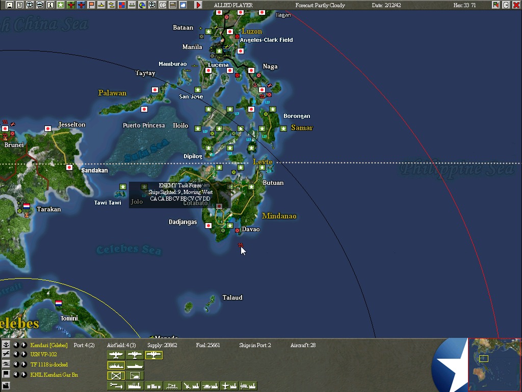Image resolution: width=522 pixels, height=392 pixels.
Task: Click the ship icon beside TF 1118
Action: coord(6,364)
